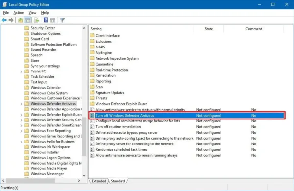The width and height of the screenshot is (294, 191).
Task: Expand the Tablet PC tree node
Action: tap(21, 72)
